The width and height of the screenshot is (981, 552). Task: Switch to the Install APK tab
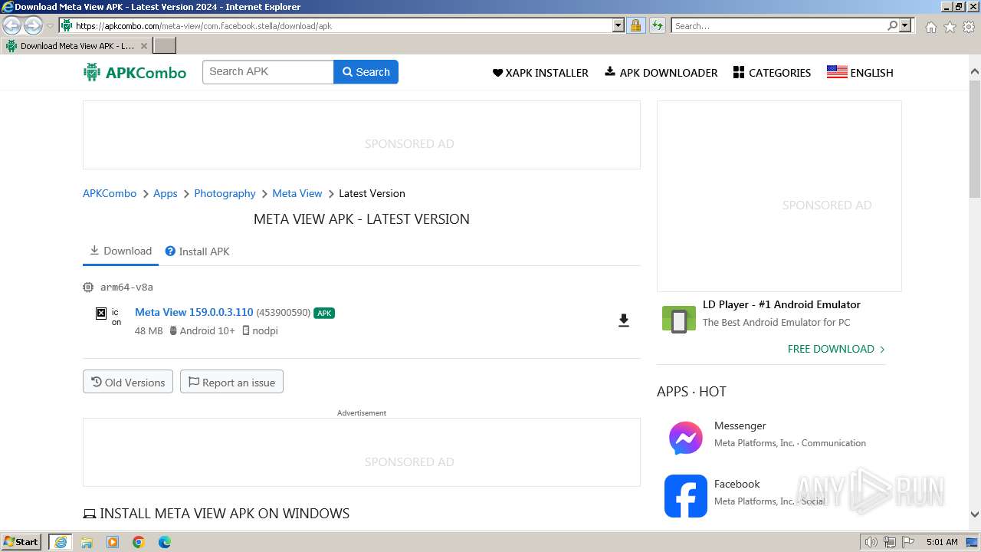point(198,251)
